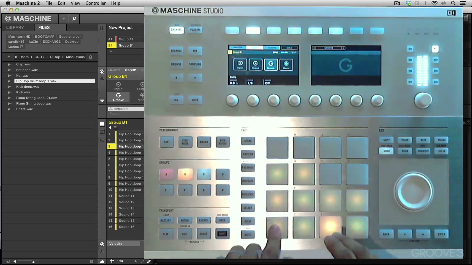Show sound list view in Pattern Editor

coord(102,124)
